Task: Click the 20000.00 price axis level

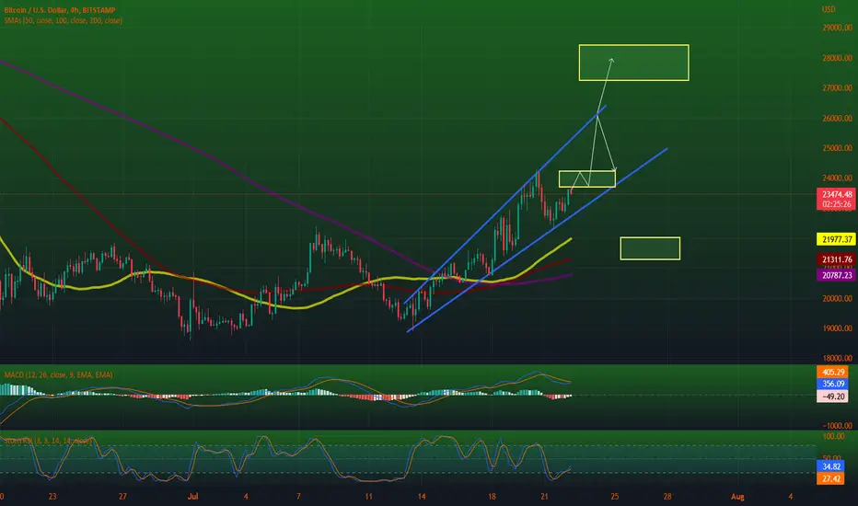Action: click(837, 298)
